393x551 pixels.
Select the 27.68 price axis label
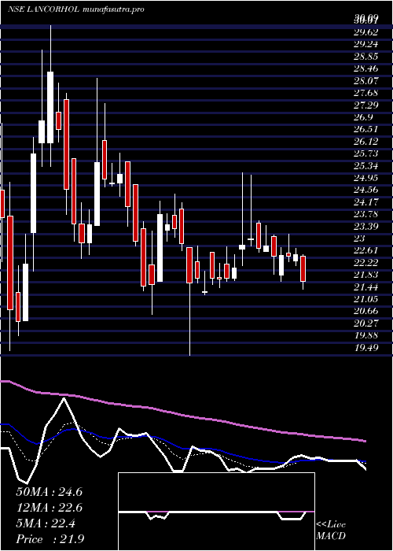(366, 93)
